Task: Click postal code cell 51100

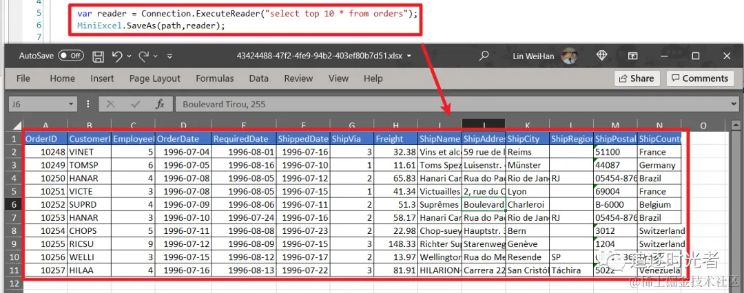Action: (615, 152)
